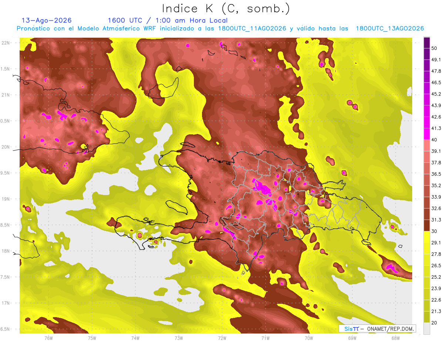Click the 72W longitude label
This screenshot has width=444, height=343.
pyautogui.click(x=222, y=338)
